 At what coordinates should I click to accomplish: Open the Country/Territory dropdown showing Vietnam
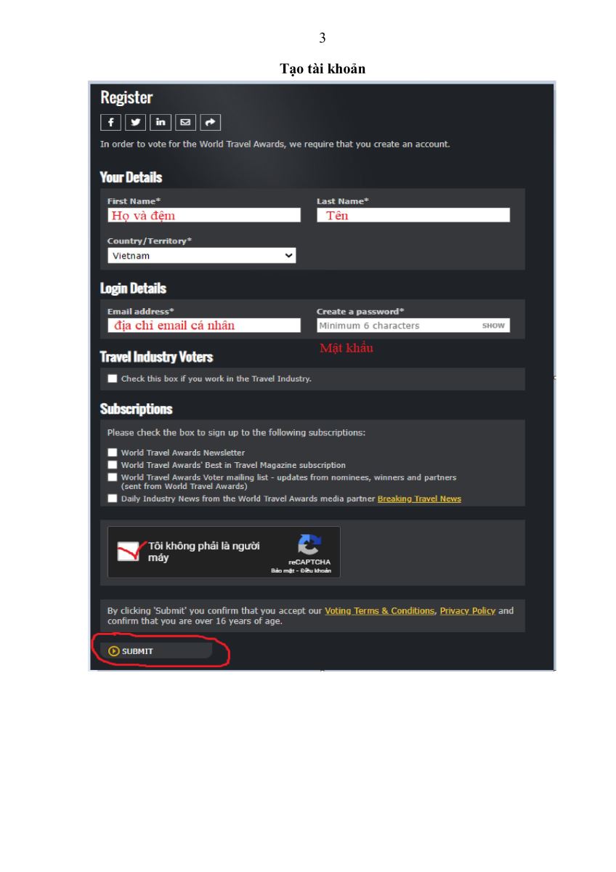pyautogui.click(x=202, y=256)
